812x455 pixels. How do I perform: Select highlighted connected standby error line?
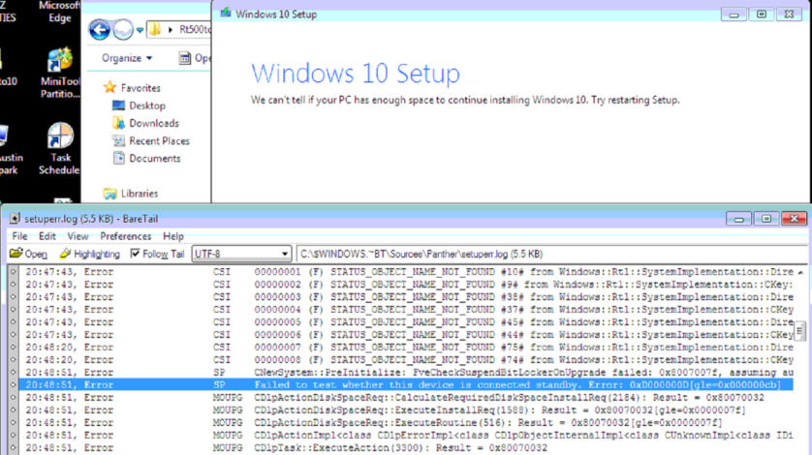coord(406,384)
